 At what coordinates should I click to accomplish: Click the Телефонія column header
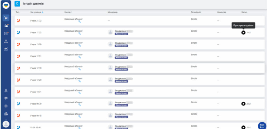196,12
